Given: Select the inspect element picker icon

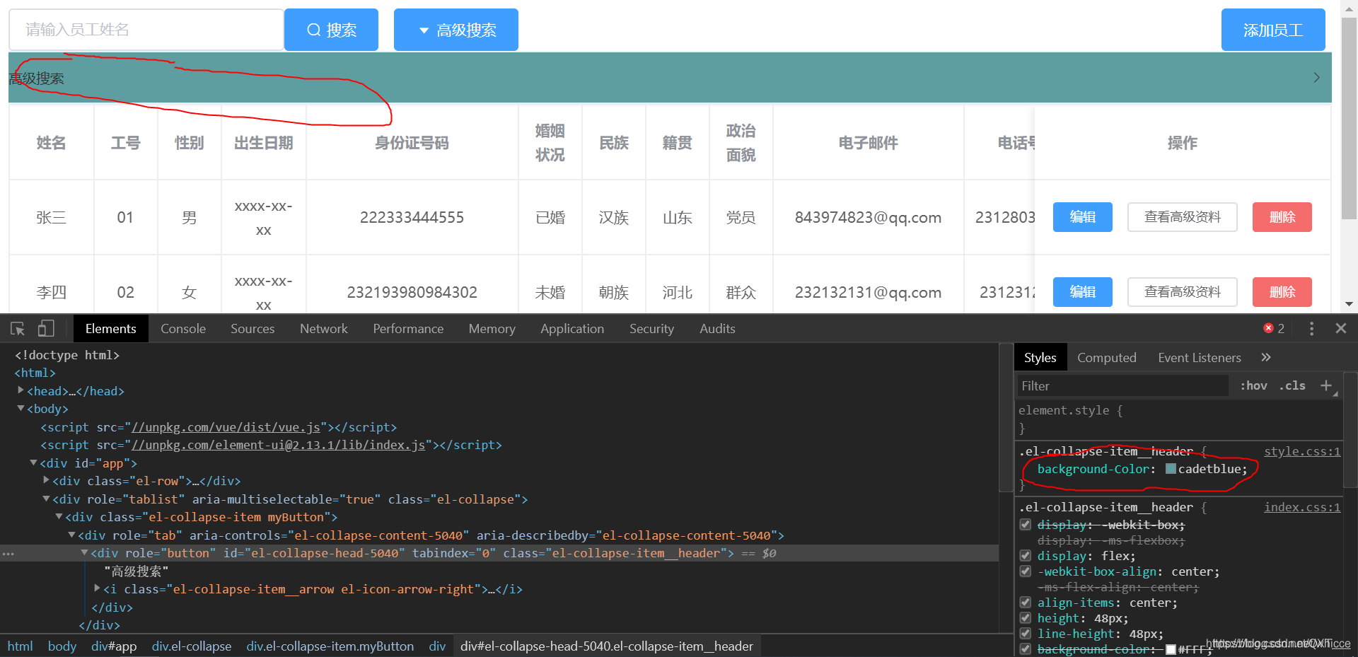Looking at the screenshot, I should [18, 329].
